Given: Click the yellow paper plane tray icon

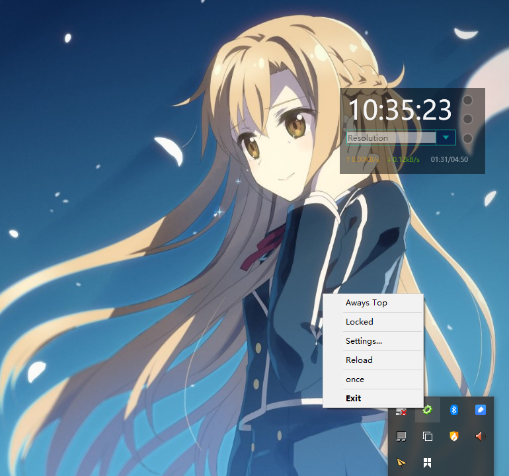Looking at the screenshot, I should point(401,463).
